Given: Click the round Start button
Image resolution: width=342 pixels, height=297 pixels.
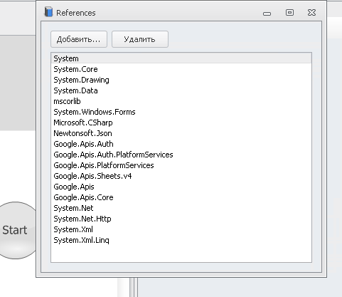Looking at the screenshot, I should (16, 230).
